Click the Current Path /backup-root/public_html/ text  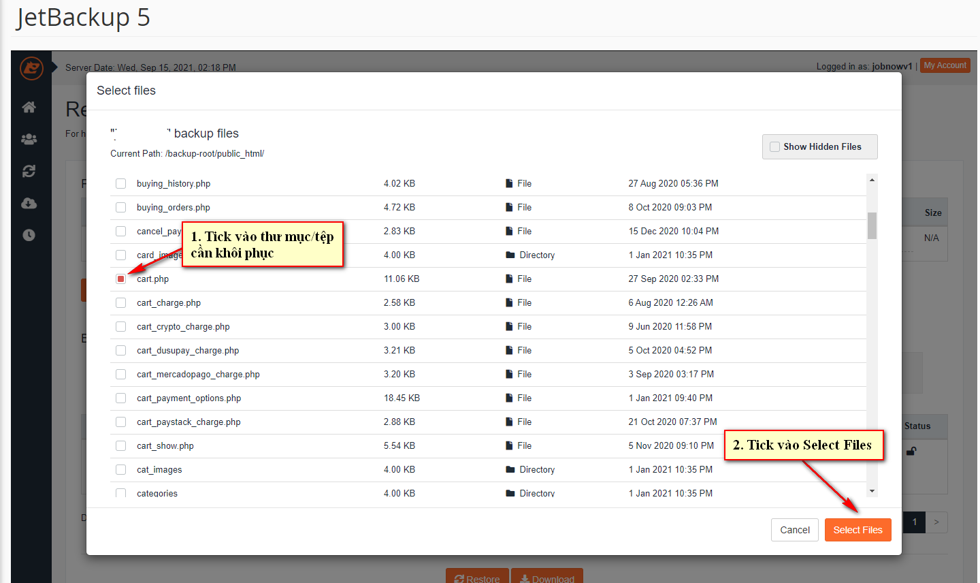pyautogui.click(x=187, y=153)
